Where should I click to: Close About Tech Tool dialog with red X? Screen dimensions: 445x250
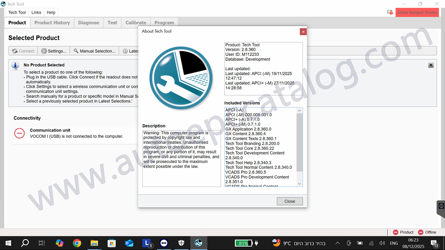[303, 32]
